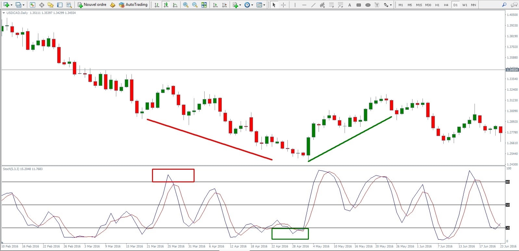
Task: Expand the new chart dropdown arrow
Action: pyautogui.click(x=11, y=5)
